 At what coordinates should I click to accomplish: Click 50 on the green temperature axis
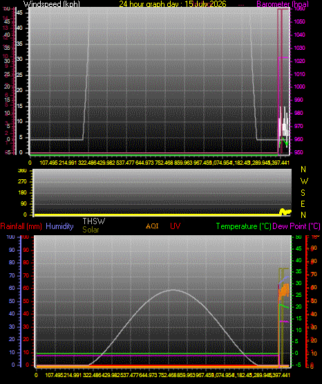coord(299,237)
